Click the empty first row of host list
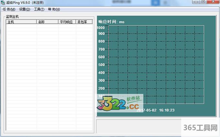 tap(49, 27)
